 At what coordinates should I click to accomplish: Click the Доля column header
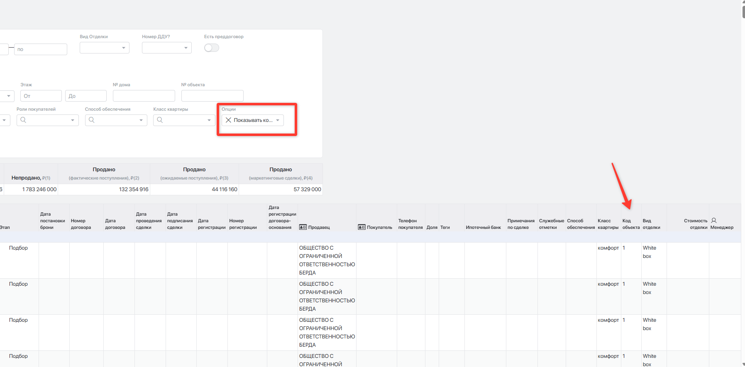pos(432,227)
